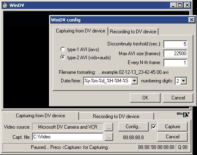Close the WinDV config dialog
This screenshot has height=155, width=197.
(x=192, y=20)
